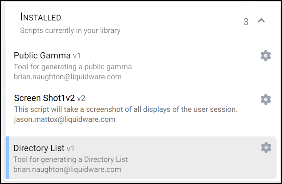Click the screenshot script description text

[x=126, y=109]
